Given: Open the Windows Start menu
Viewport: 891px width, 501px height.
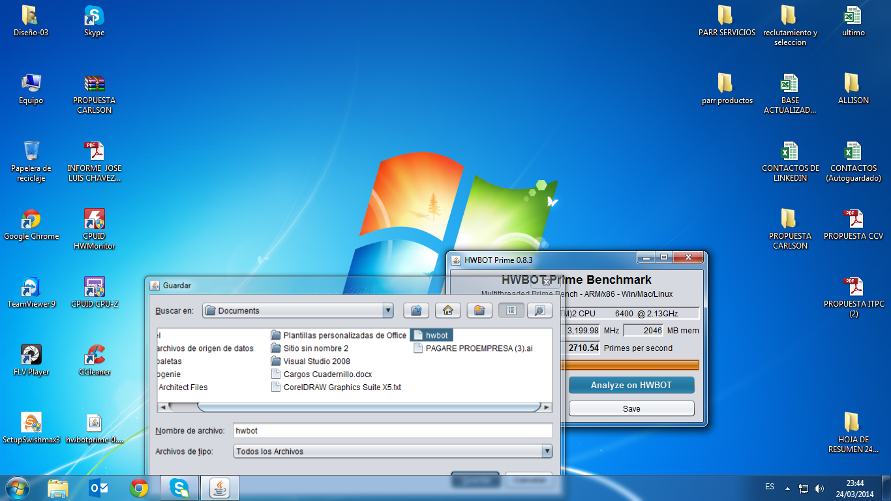Looking at the screenshot, I should coord(16,488).
